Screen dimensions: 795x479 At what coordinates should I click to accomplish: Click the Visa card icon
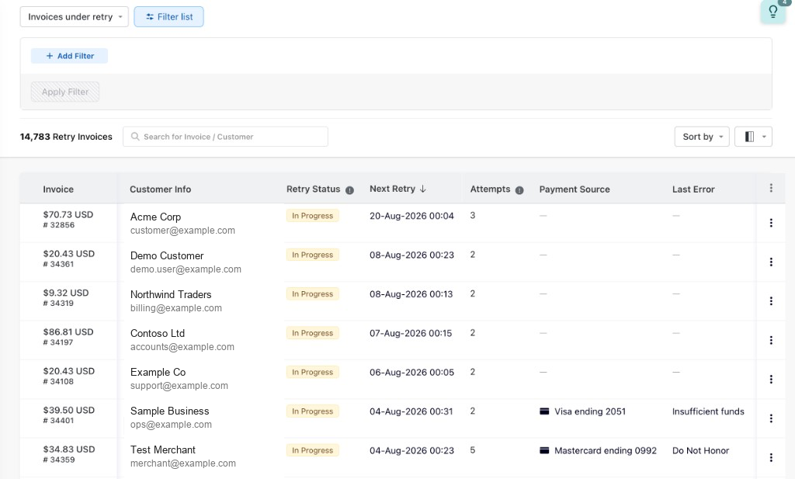click(x=544, y=411)
